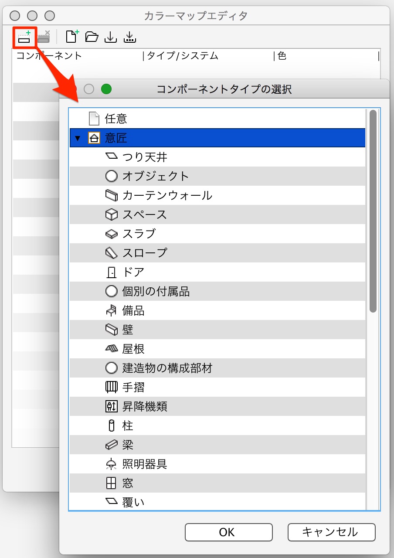
Task: Click the 昇降機類 elevator icon
Action: click(x=112, y=407)
